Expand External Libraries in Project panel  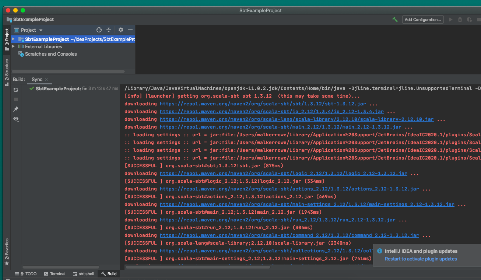point(14,46)
